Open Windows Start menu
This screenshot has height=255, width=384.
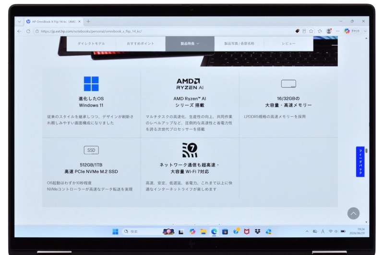pos(115,232)
